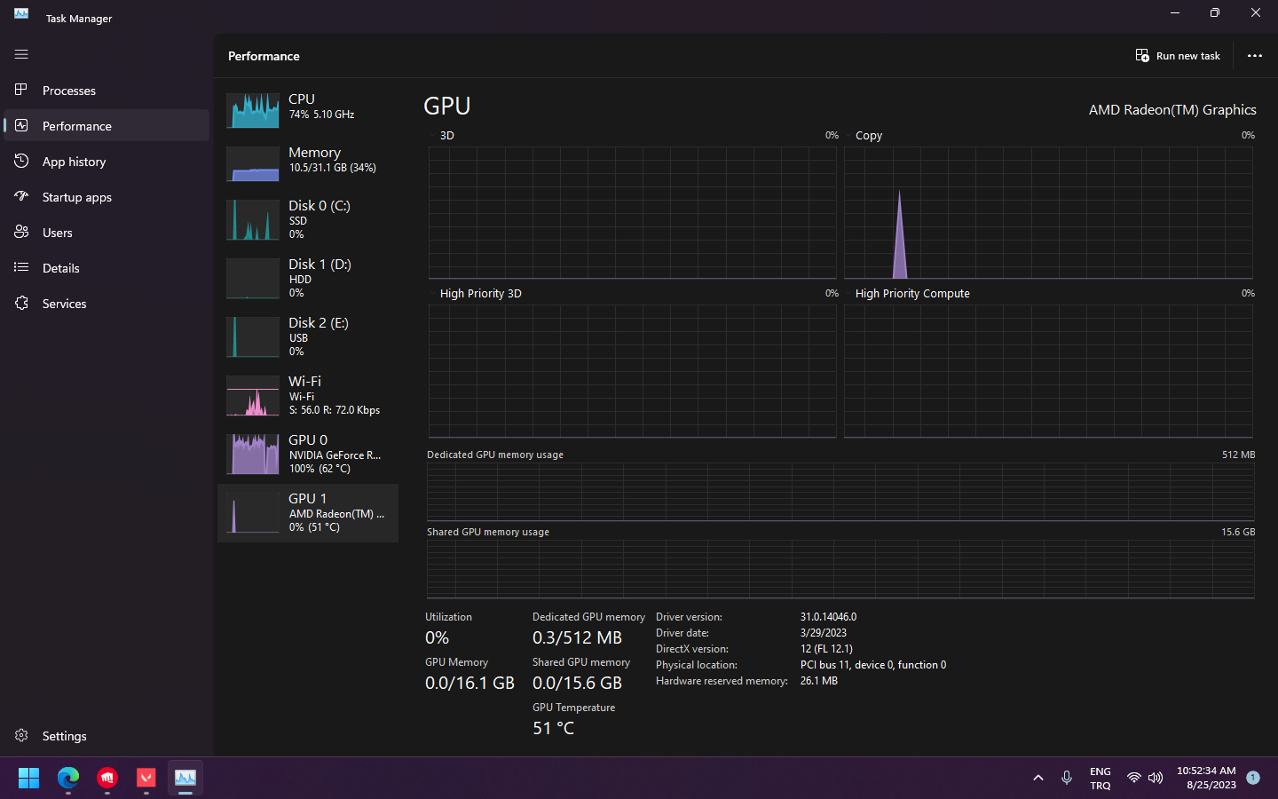This screenshot has height=799, width=1278.
Task: Open the Processes page
Action: pyautogui.click(x=106, y=91)
